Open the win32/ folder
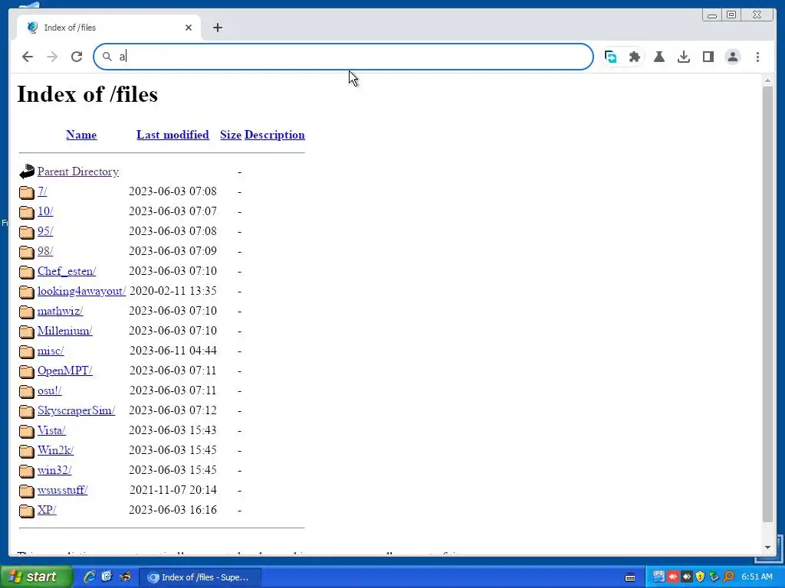The image size is (785, 588). click(x=54, y=470)
